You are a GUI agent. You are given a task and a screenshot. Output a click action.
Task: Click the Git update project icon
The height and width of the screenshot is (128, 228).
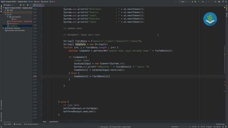[x=206, y=1]
